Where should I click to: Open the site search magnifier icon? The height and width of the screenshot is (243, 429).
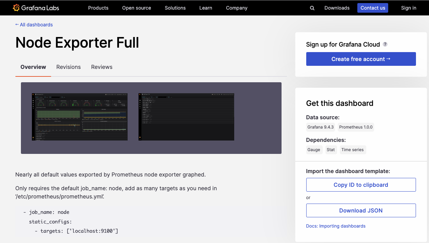click(x=312, y=8)
